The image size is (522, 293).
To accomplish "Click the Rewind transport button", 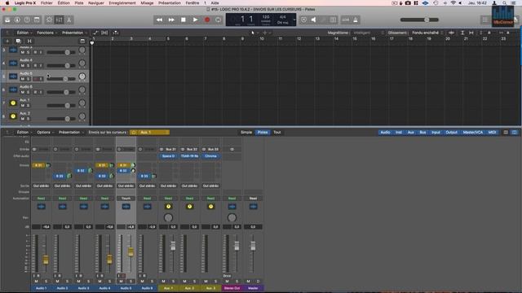I will [x=160, y=20].
